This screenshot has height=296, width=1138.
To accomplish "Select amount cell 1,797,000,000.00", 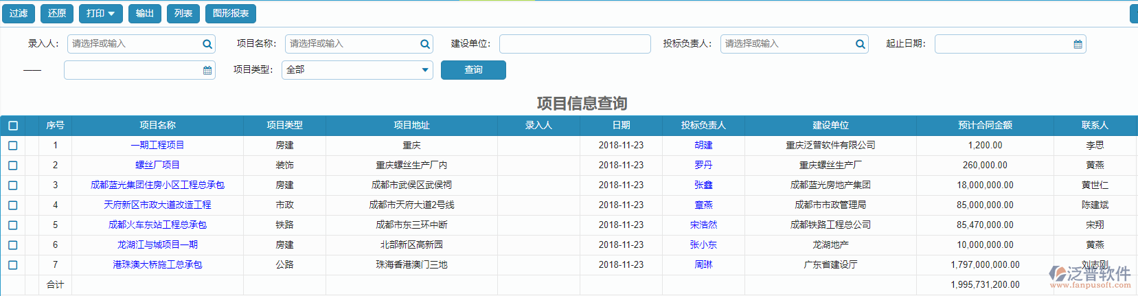I will coord(985,265).
